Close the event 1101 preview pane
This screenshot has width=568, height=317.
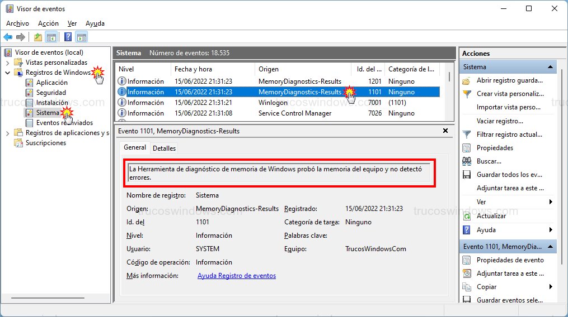click(x=445, y=131)
